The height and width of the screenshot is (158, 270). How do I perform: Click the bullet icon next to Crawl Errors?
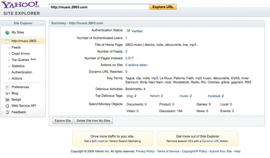[x=9, y=54]
